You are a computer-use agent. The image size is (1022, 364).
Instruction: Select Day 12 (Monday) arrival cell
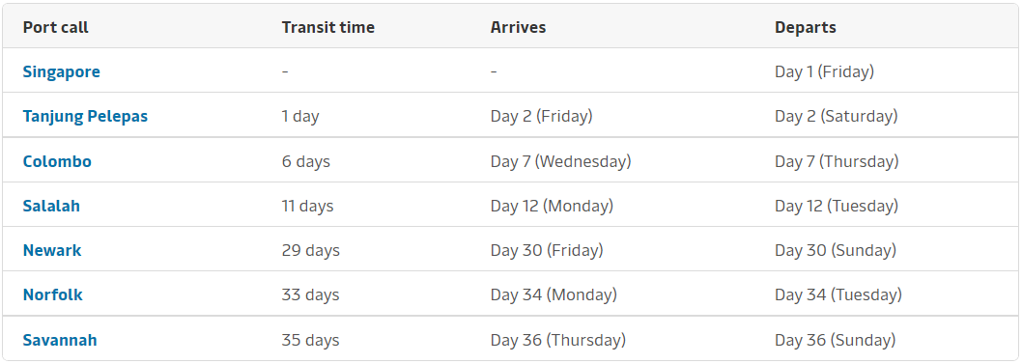[x=553, y=207]
